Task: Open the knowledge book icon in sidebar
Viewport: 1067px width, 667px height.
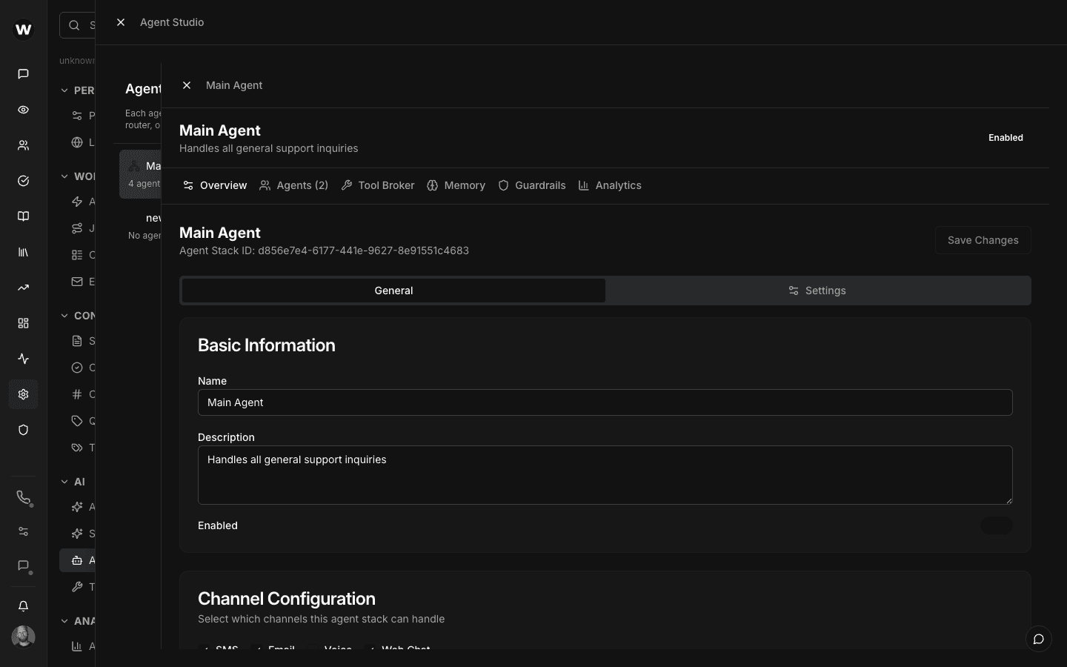Action: [23, 216]
